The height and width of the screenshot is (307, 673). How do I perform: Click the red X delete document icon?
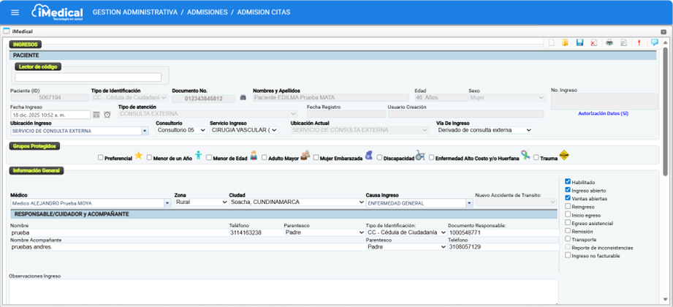tap(593, 43)
